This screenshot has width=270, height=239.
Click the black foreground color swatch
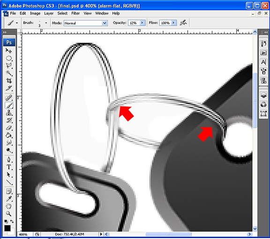pyautogui.click(x=7, y=228)
